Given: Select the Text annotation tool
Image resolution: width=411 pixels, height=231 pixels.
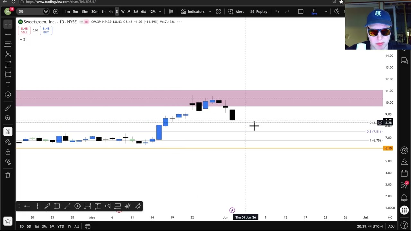Looking at the screenshot, I should coord(8,85).
